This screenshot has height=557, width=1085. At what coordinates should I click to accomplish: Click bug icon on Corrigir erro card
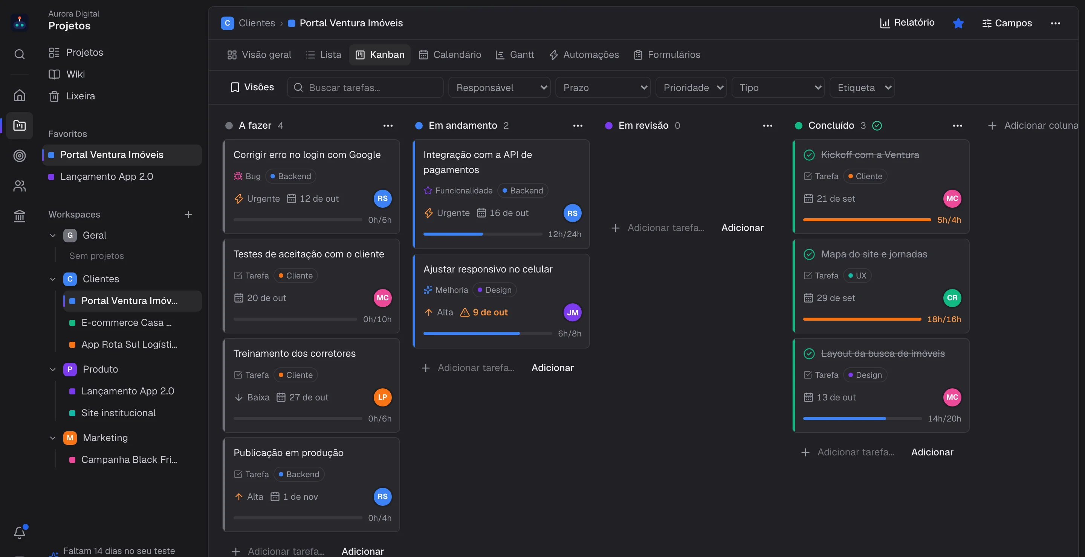(238, 176)
